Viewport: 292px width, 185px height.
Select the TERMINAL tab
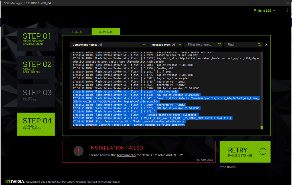[x=106, y=32]
